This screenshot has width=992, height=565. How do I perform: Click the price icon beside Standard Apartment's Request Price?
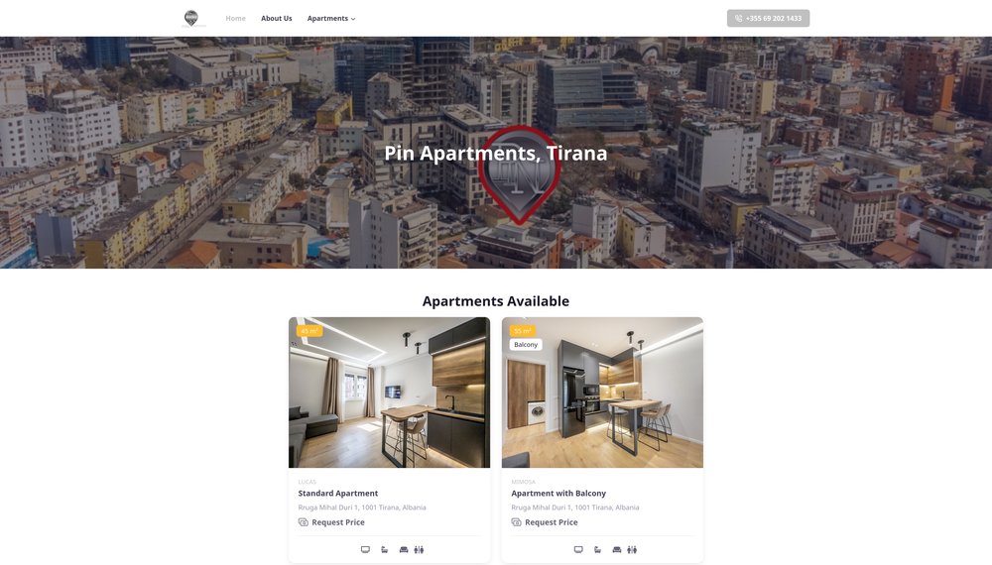coord(303,522)
